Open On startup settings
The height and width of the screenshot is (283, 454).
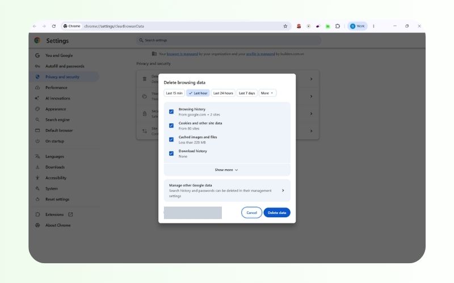(54, 141)
